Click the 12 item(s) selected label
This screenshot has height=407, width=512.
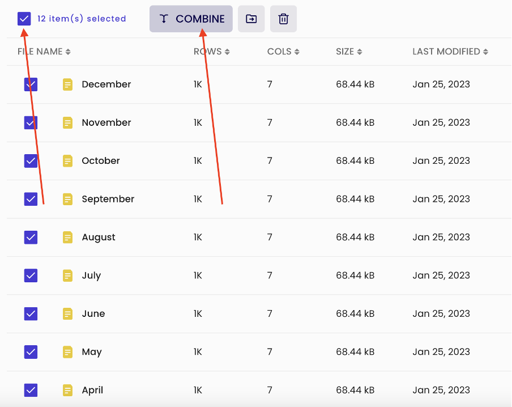point(82,19)
